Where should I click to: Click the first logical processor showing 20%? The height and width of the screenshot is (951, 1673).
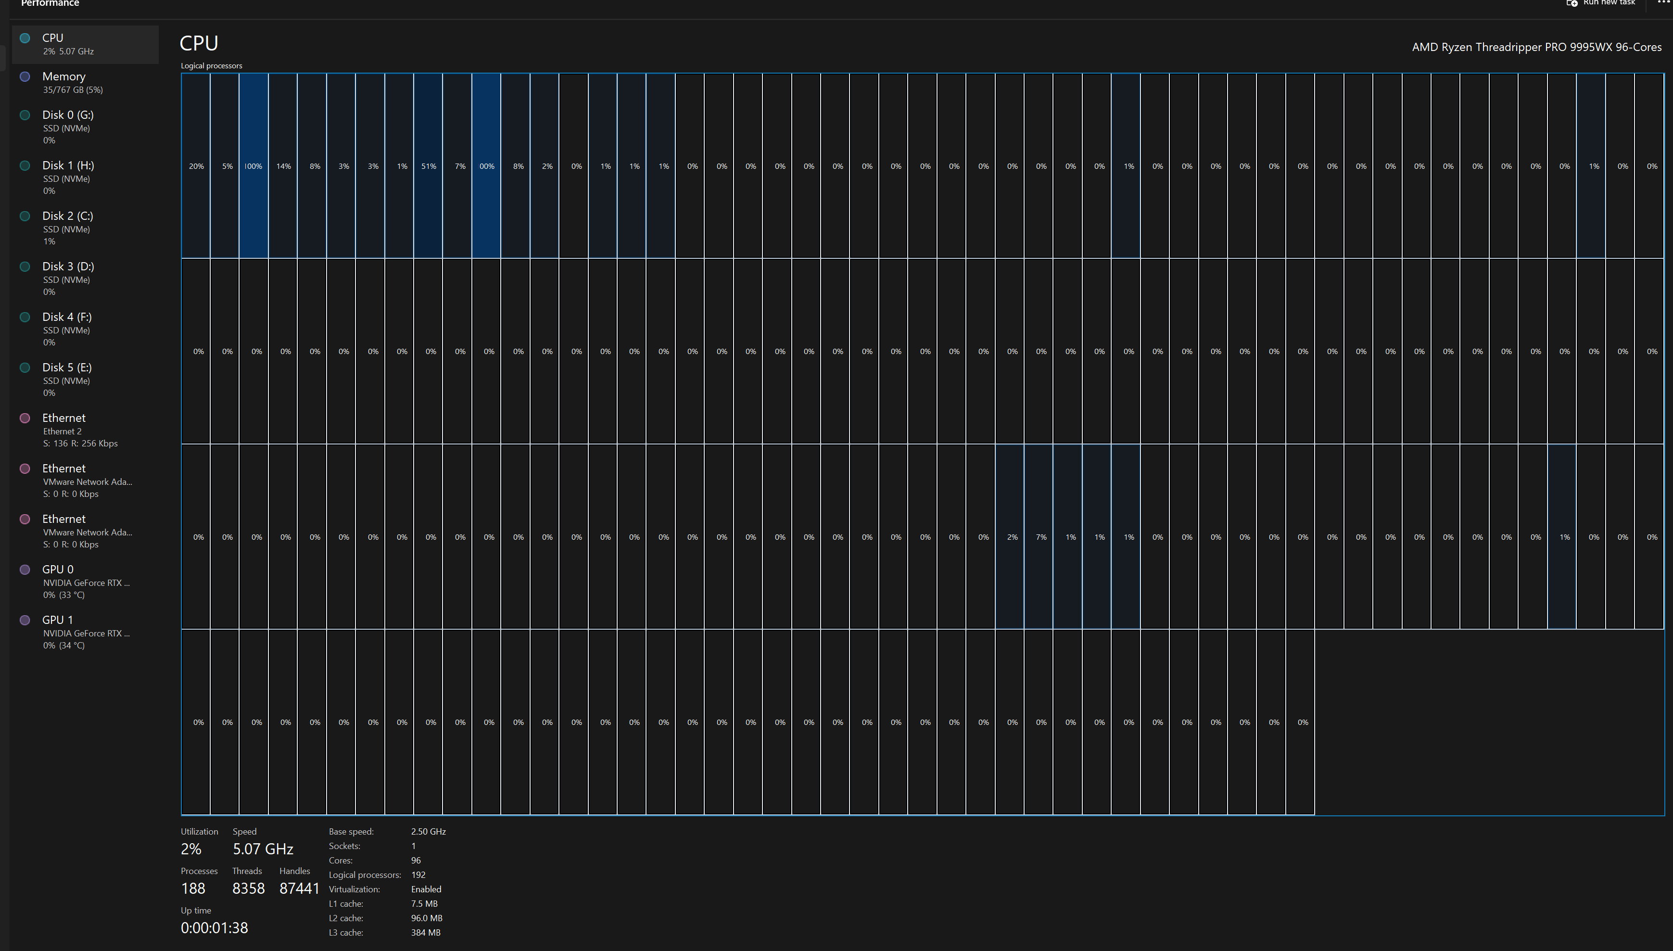point(196,166)
